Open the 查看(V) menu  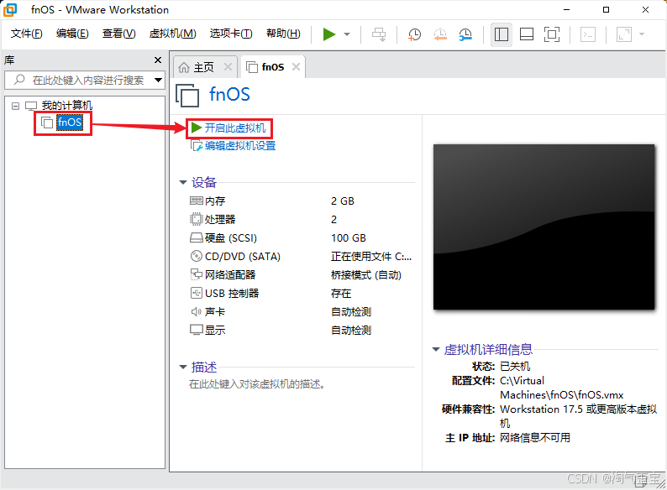tap(118, 34)
